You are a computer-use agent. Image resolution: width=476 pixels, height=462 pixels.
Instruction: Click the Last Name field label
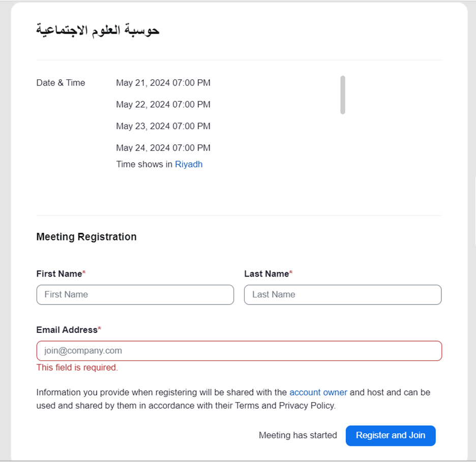[266, 274]
